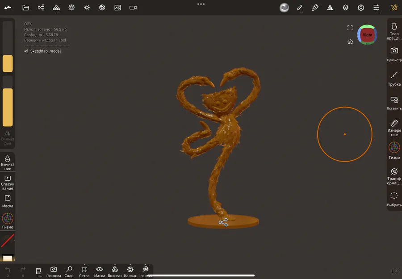Screen dimensions: 402x279
Task: Open the Lighting sun menu
Action: click(x=87, y=8)
